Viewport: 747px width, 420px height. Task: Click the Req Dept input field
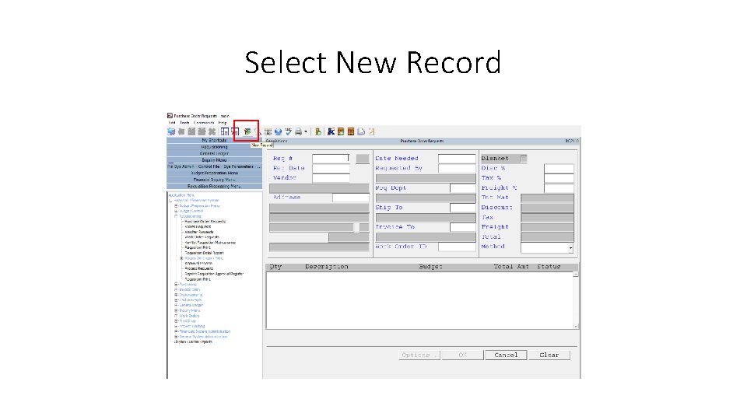(x=462, y=187)
